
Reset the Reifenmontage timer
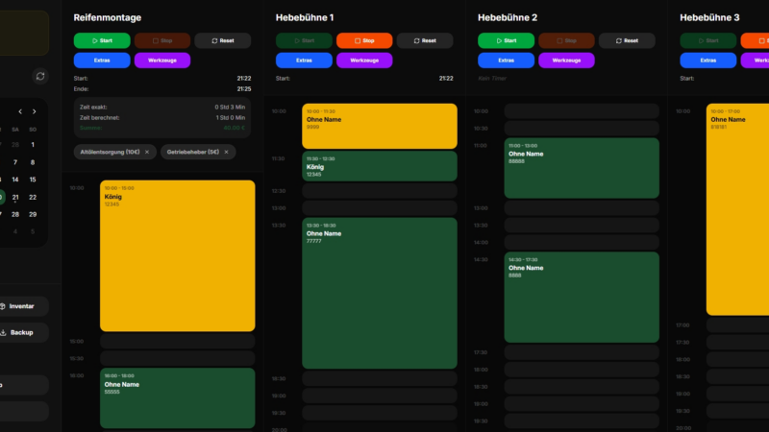pos(222,40)
